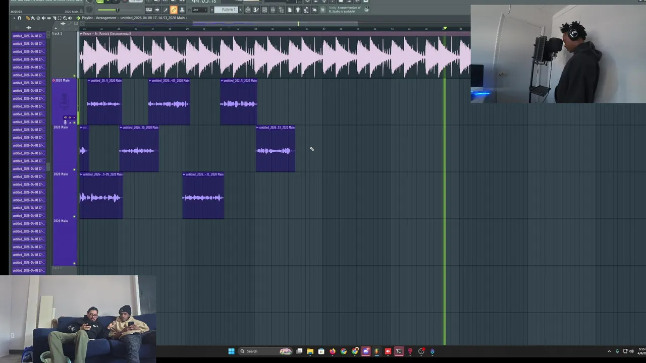
Task: Open the Browser tree icon
Action: (x=281, y=10)
